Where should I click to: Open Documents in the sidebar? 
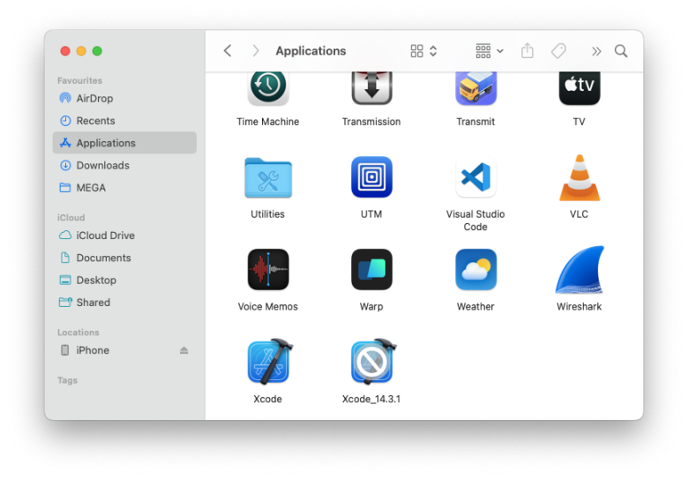(124, 258)
